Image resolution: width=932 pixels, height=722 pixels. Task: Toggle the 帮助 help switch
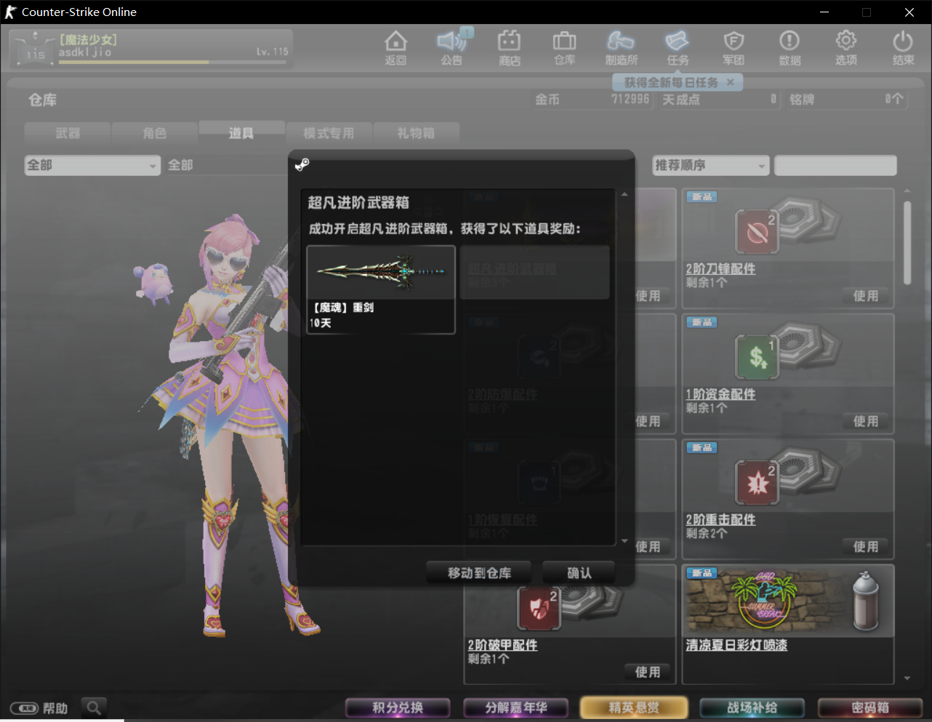pos(24,708)
